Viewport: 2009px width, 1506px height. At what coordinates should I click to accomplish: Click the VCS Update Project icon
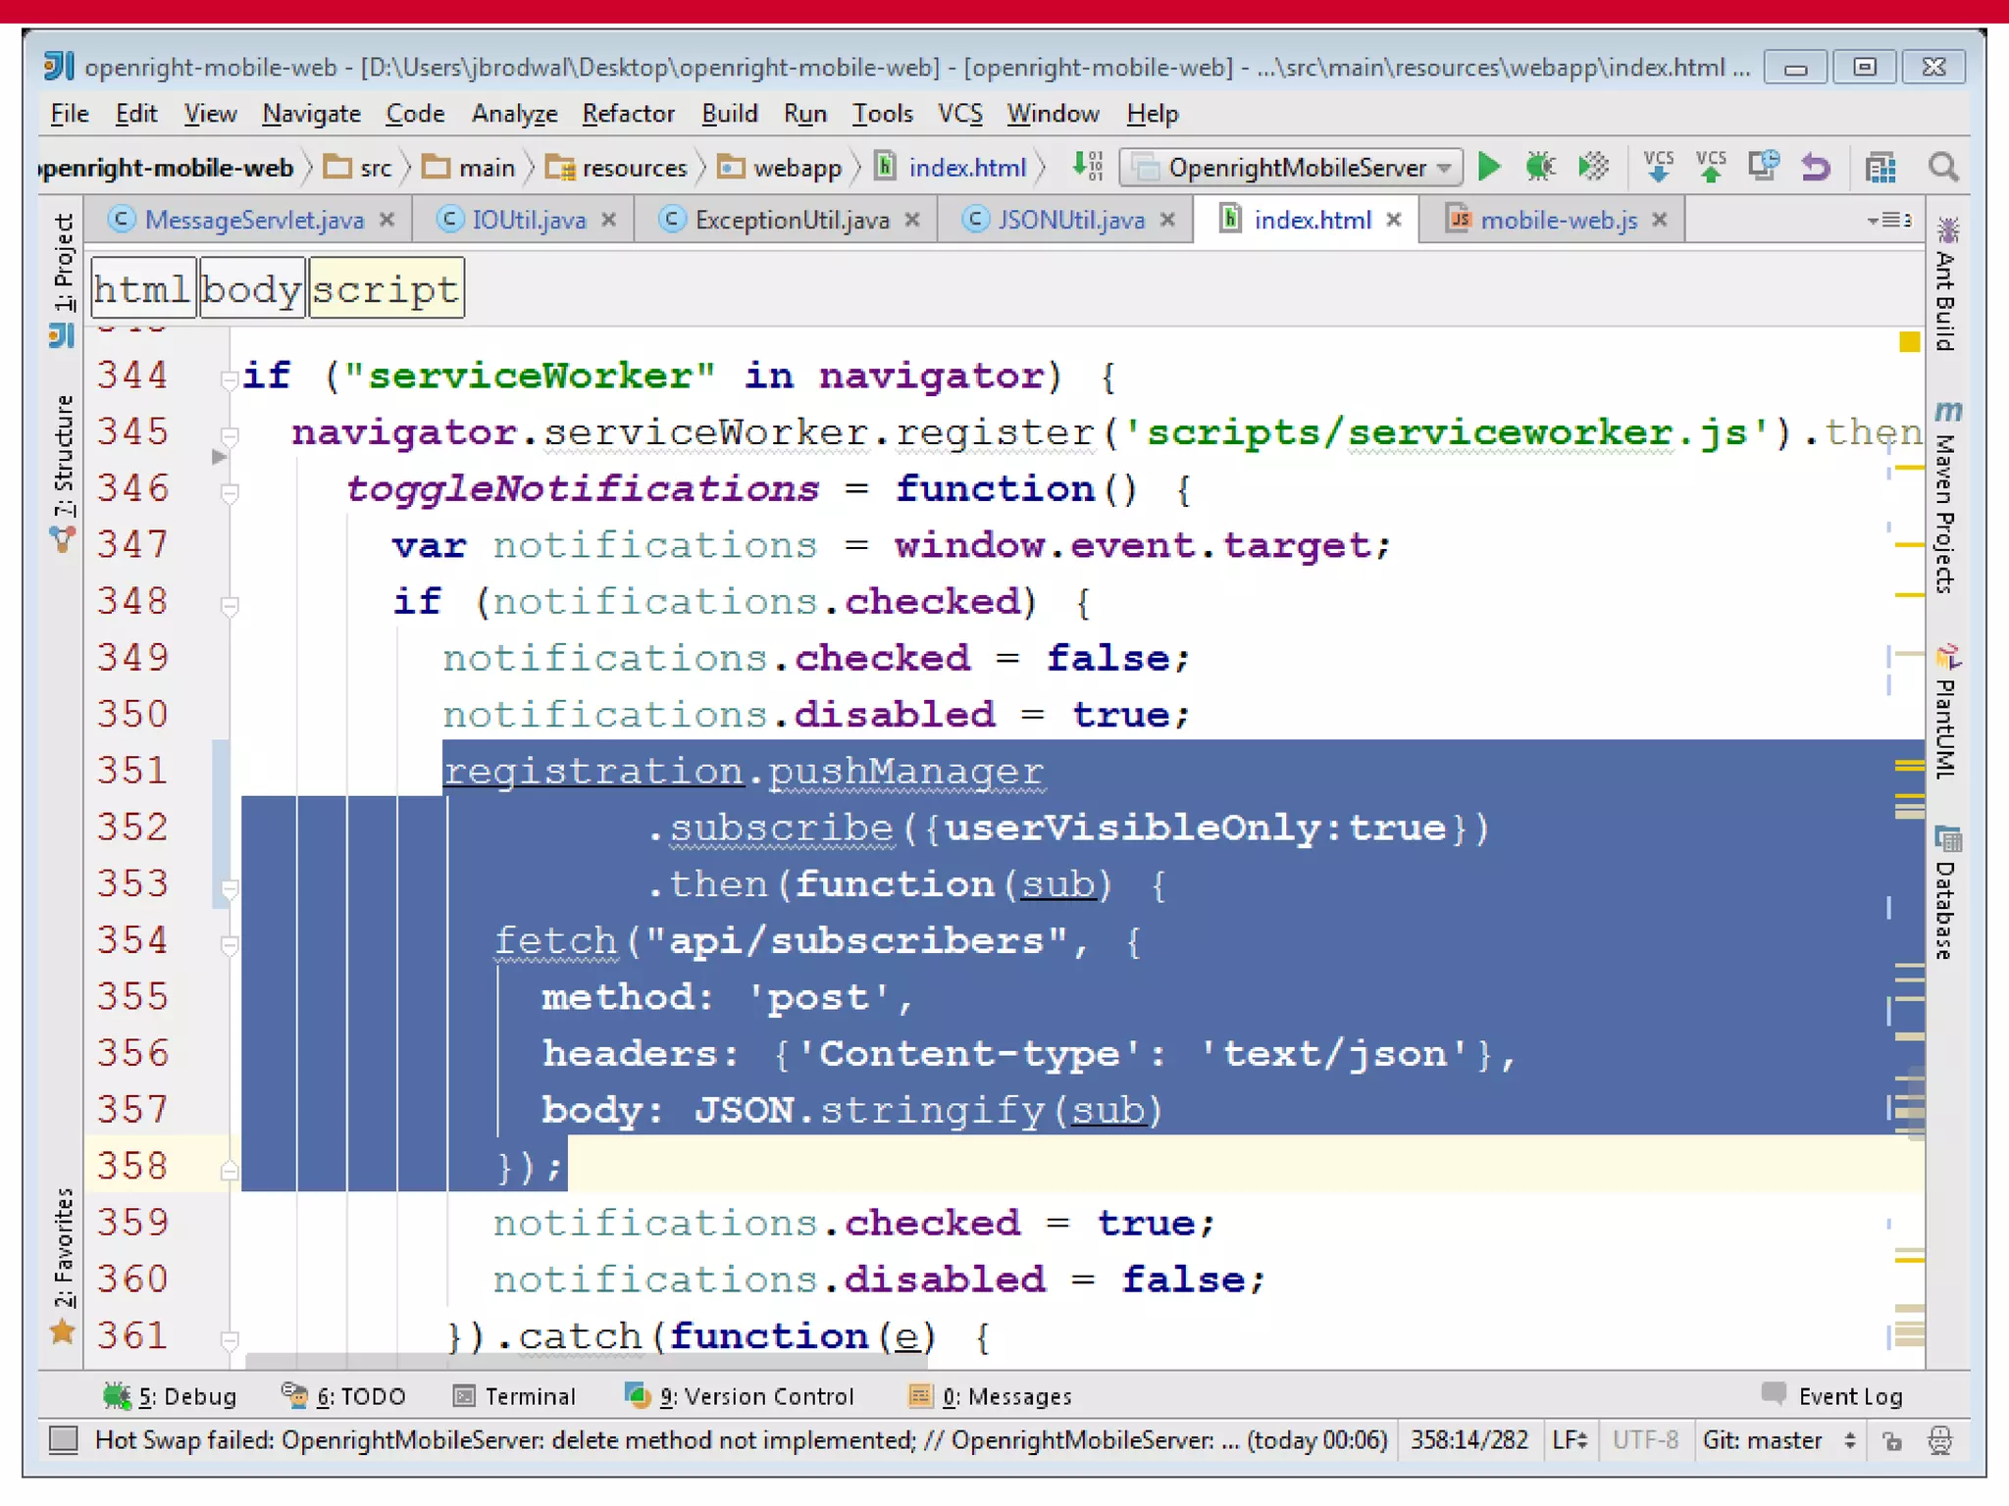coord(1658,167)
